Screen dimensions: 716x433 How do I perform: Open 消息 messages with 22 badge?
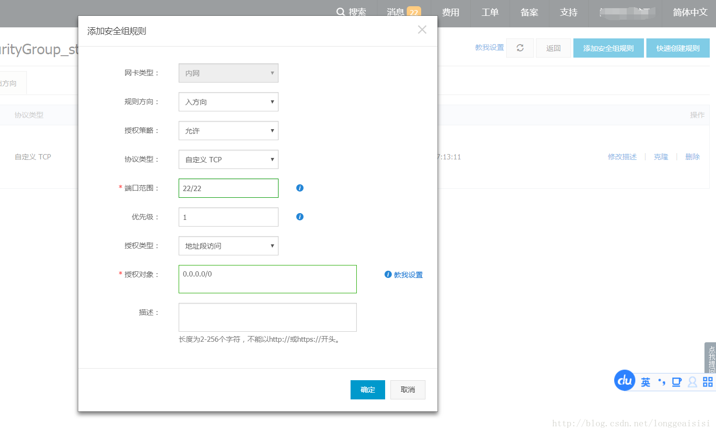[403, 12]
